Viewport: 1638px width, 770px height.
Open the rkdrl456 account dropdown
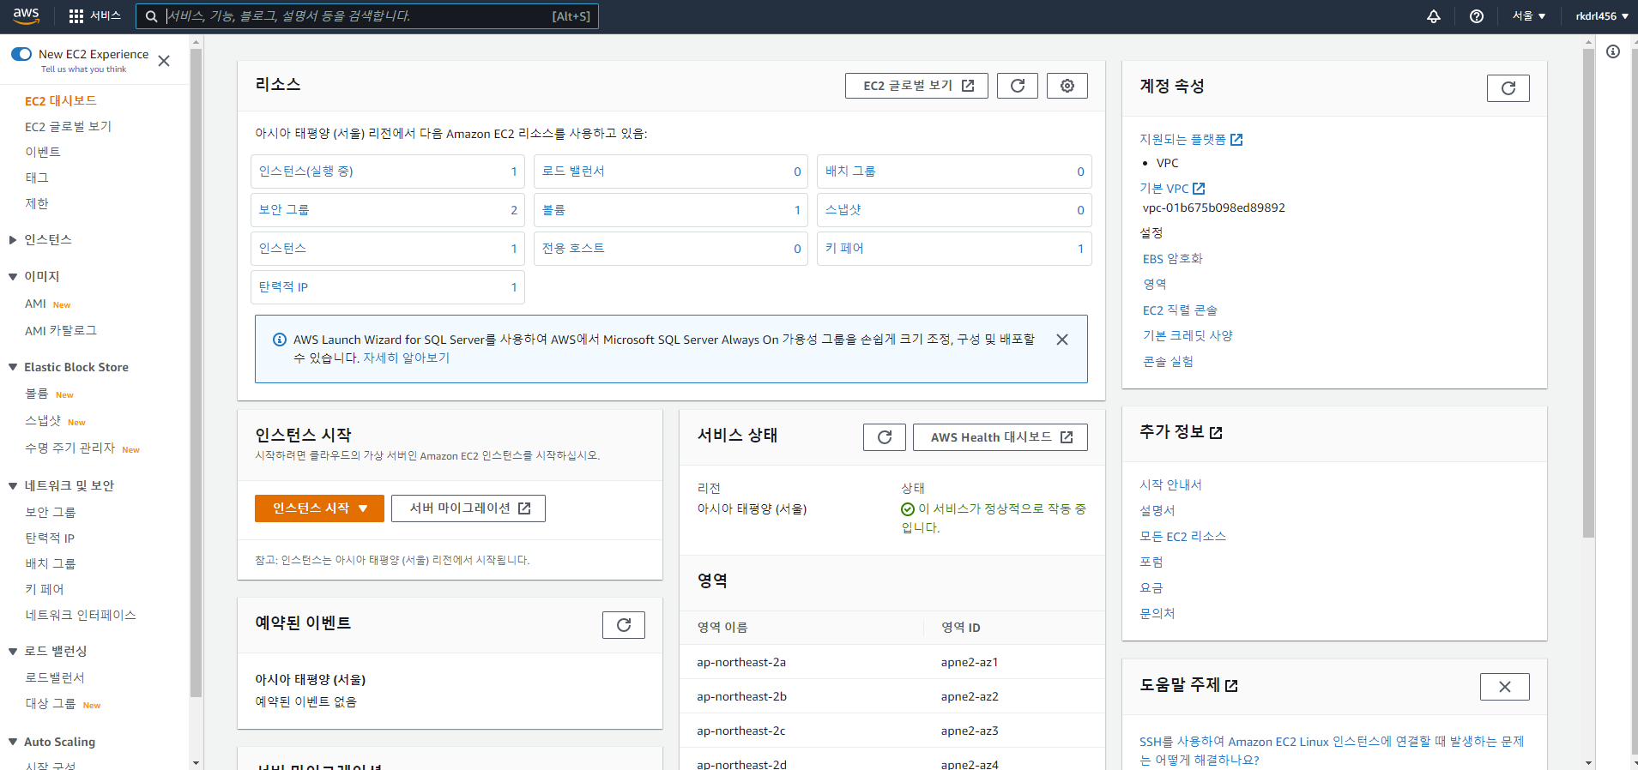click(1602, 16)
